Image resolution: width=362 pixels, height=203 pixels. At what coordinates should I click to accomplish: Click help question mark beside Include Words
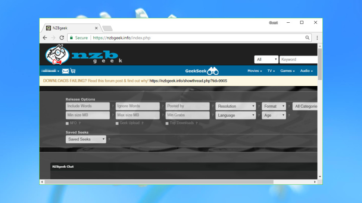(113, 106)
